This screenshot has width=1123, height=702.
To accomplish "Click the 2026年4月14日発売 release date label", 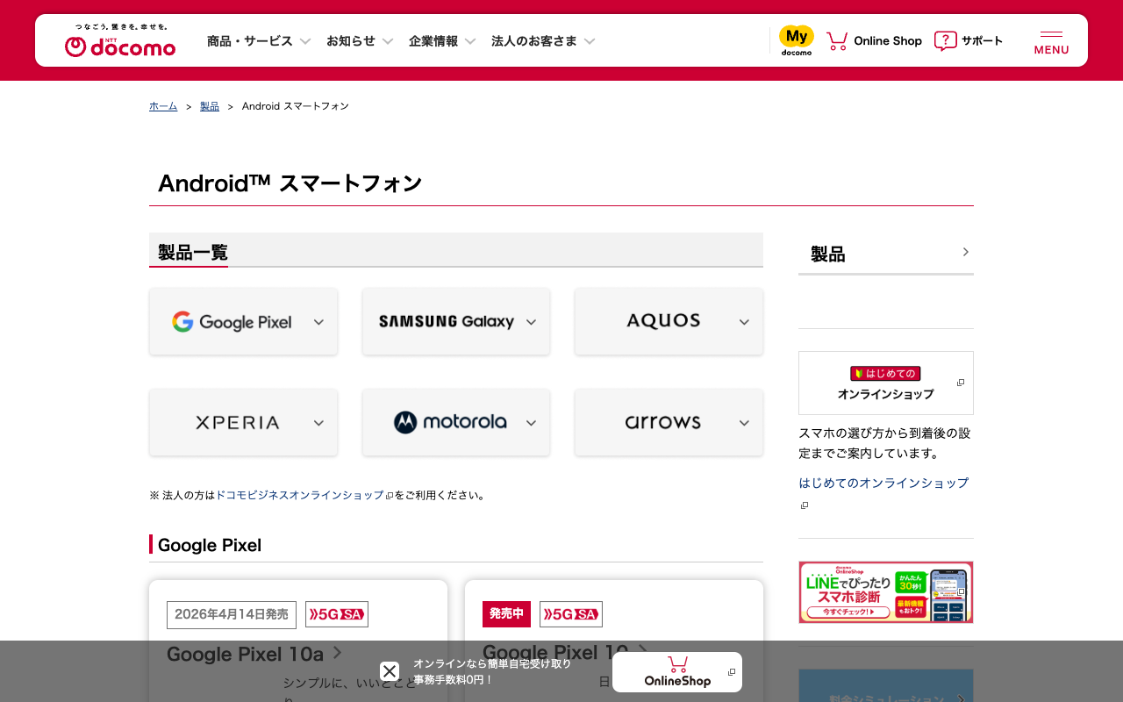I will (x=232, y=614).
